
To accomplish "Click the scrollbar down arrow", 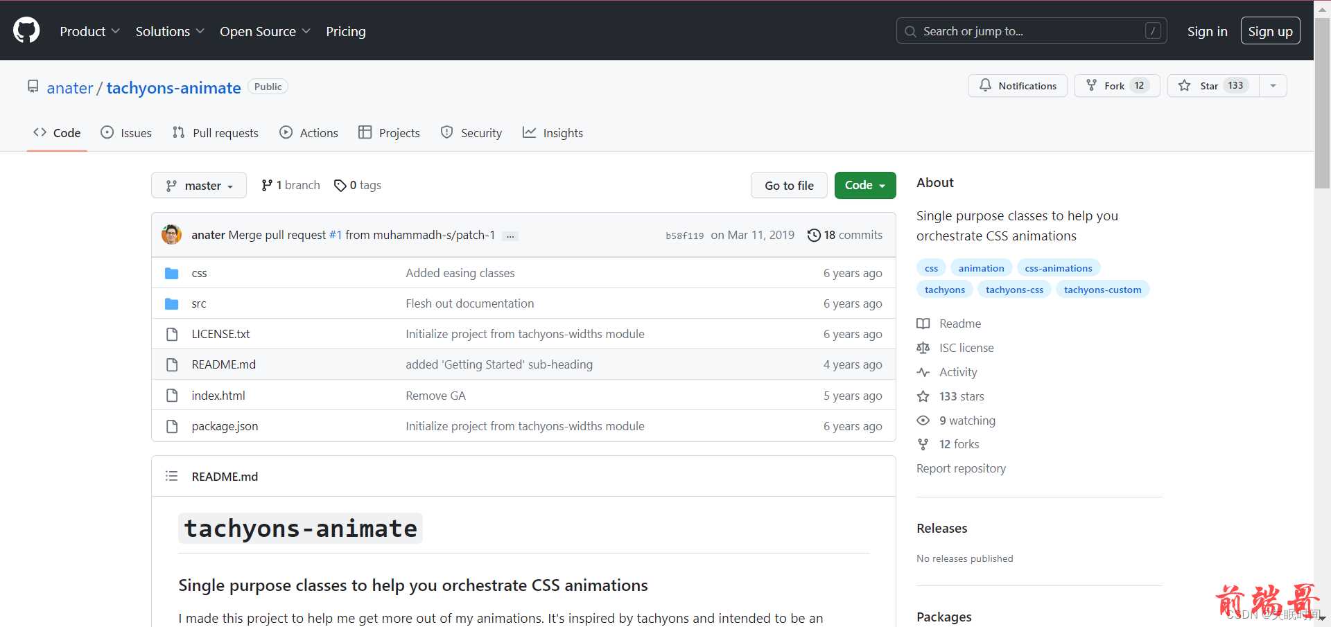I will click(x=1323, y=619).
